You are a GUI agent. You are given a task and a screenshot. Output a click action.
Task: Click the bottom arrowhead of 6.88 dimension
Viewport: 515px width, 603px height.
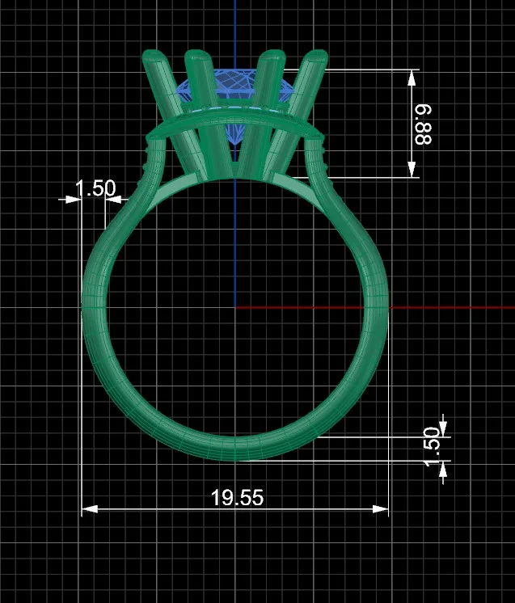pos(412,169)
